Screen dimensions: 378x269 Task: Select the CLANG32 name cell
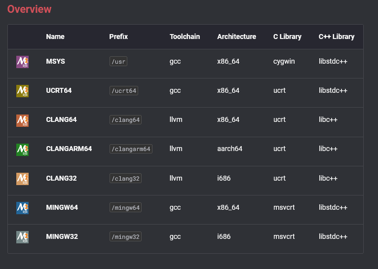click(61, 178)
